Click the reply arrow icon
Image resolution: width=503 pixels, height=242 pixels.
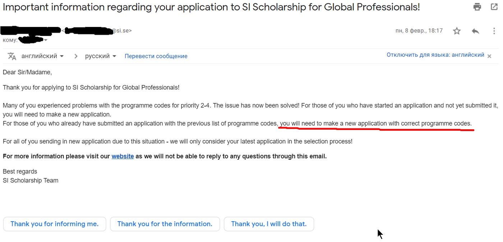point(475,31)
